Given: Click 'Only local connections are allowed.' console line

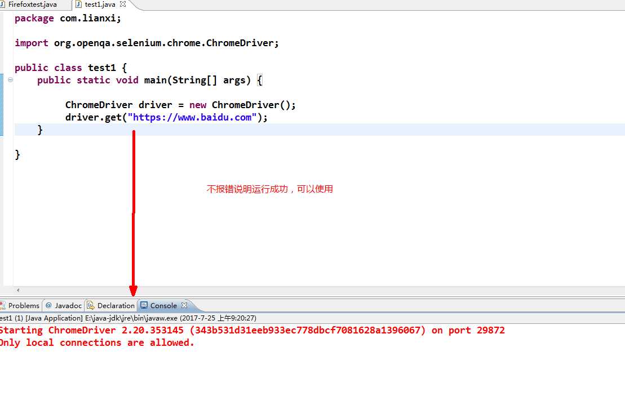Looking at the screenshot, I should tap(97, 342).
